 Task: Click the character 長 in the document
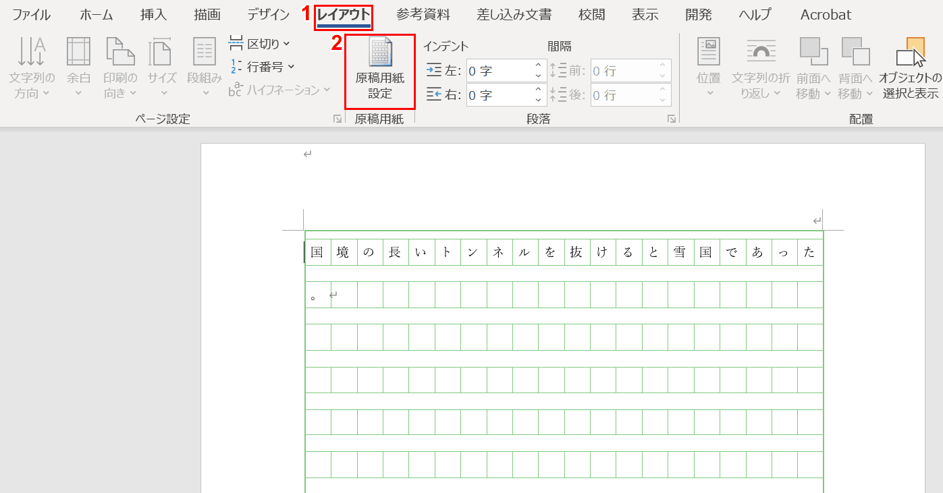point(395,253)
